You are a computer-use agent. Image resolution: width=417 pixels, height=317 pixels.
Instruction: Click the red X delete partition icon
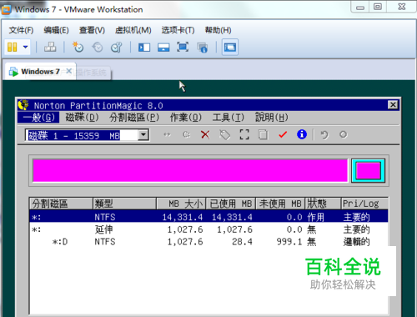click(205, 135)
